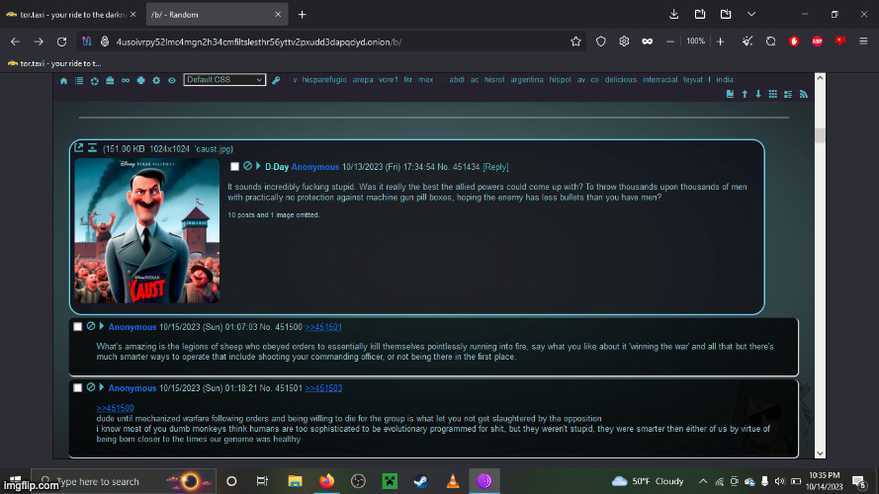Follow the >>451503 backlink on post 451501

coord(323,388)
